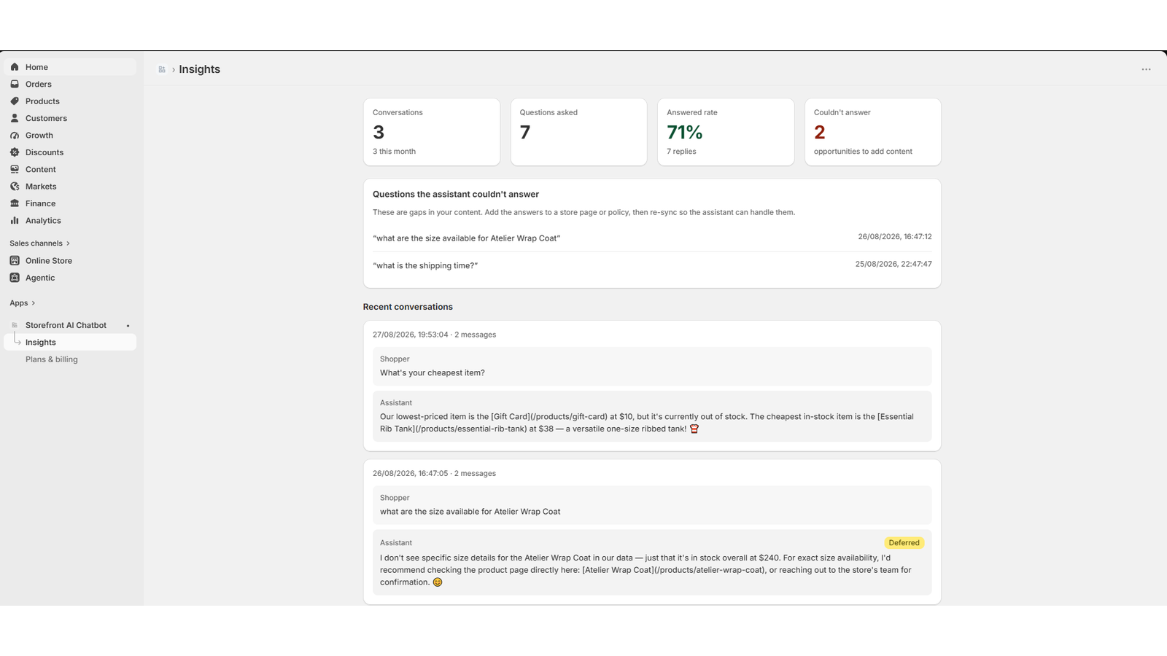The width and height of the screenshot is (1167, 656).
Task: Click breadcrumb app icon before Insights
Action: 162,69
